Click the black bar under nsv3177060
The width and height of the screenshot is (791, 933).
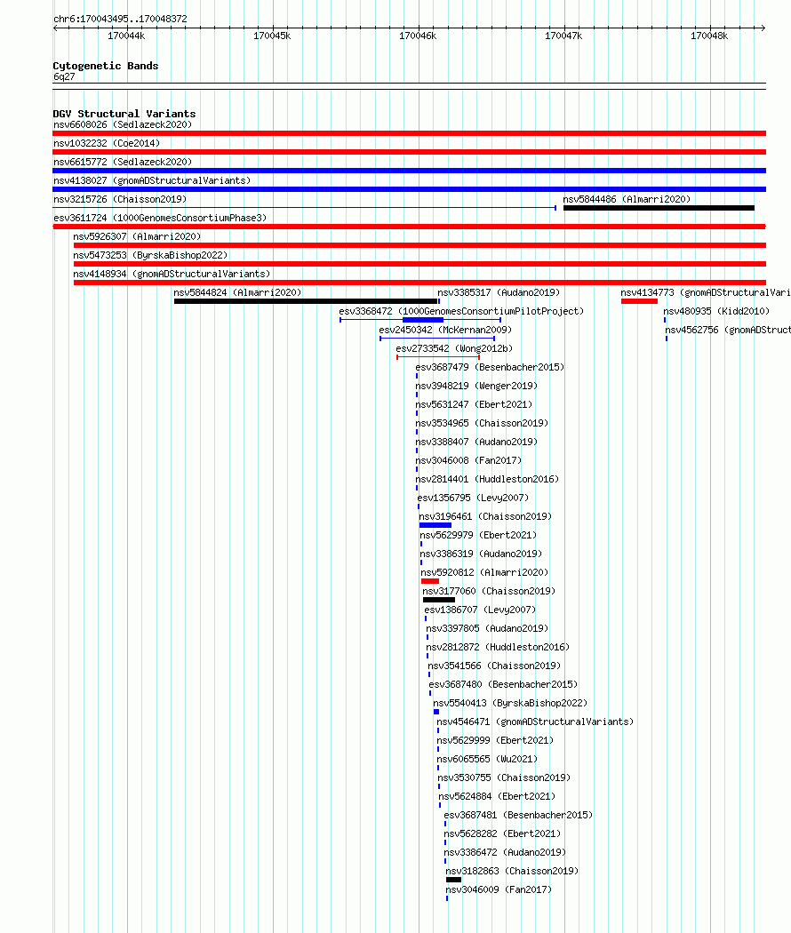pos(439,600)
